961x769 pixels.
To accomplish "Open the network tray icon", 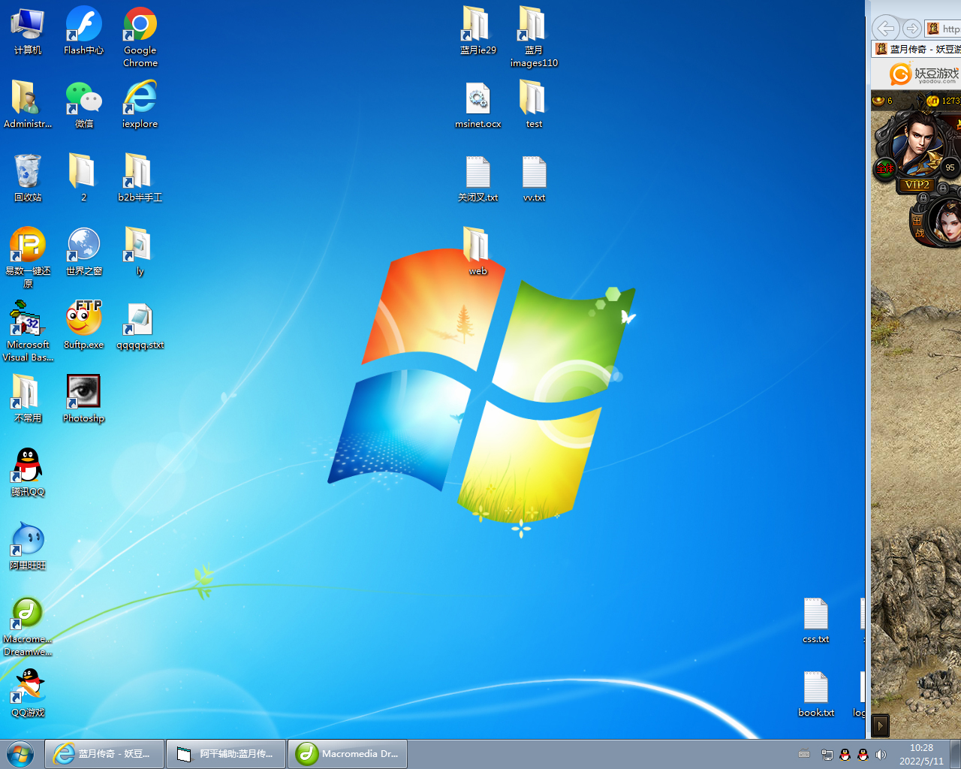I will pyautogui.click(x=827, y=754).
